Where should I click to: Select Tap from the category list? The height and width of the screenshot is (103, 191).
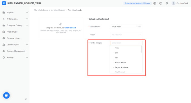point(116,58)
